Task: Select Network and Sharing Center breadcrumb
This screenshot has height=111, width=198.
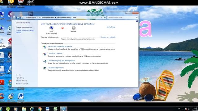Action: [67, 18]
